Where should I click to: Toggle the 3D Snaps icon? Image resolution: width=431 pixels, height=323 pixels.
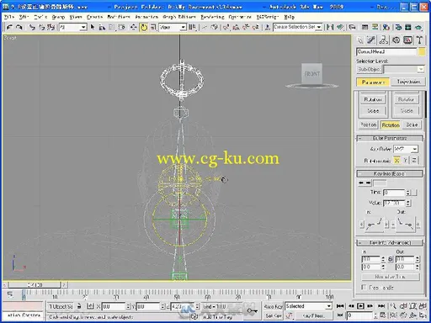tap(226, 27)
